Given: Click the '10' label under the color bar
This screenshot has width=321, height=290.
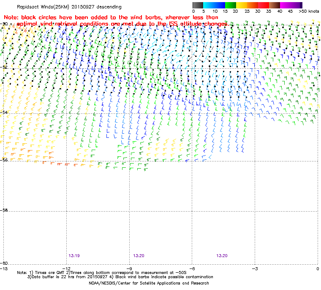Looking at the screenshot, I should point(215,11).
